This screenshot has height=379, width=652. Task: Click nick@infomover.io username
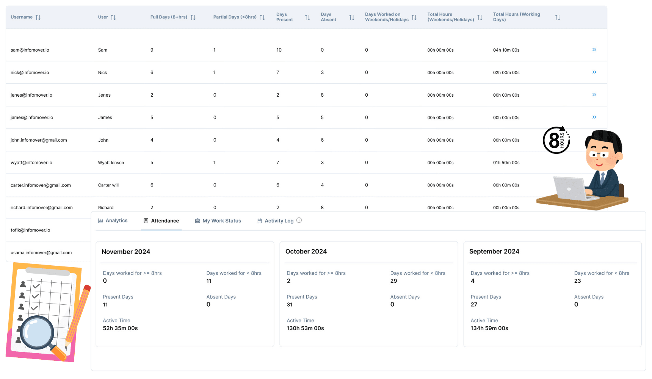point(30,72)
